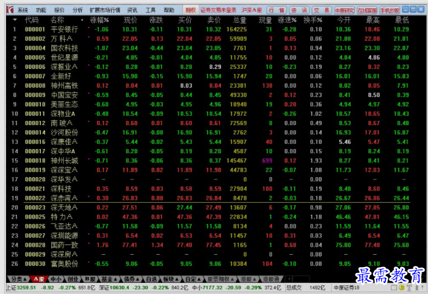428x294 pixels.
Task: Click the 交易 button at top right
Action: pyautogui.click(x=322, y=11)
